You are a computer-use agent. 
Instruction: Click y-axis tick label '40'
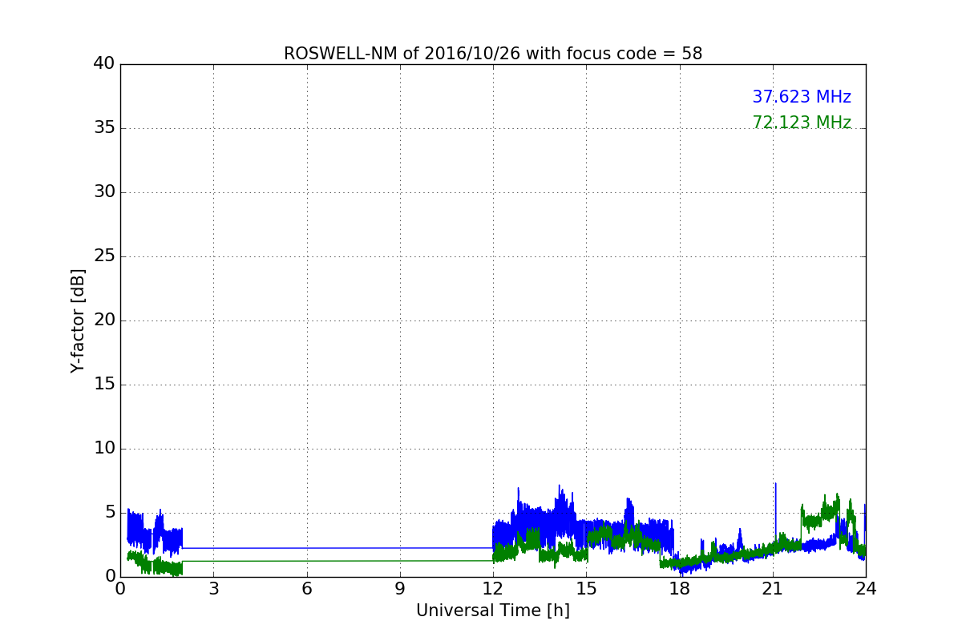point(104,63)
